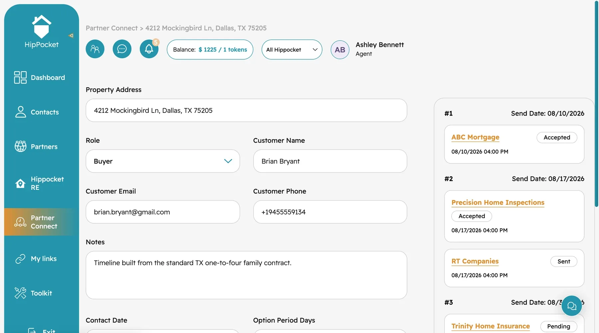Click the "08/17/2026 04:00 PM" under RT Companies
The width and height of the screenshot is (599, 333).
(479, 275)
